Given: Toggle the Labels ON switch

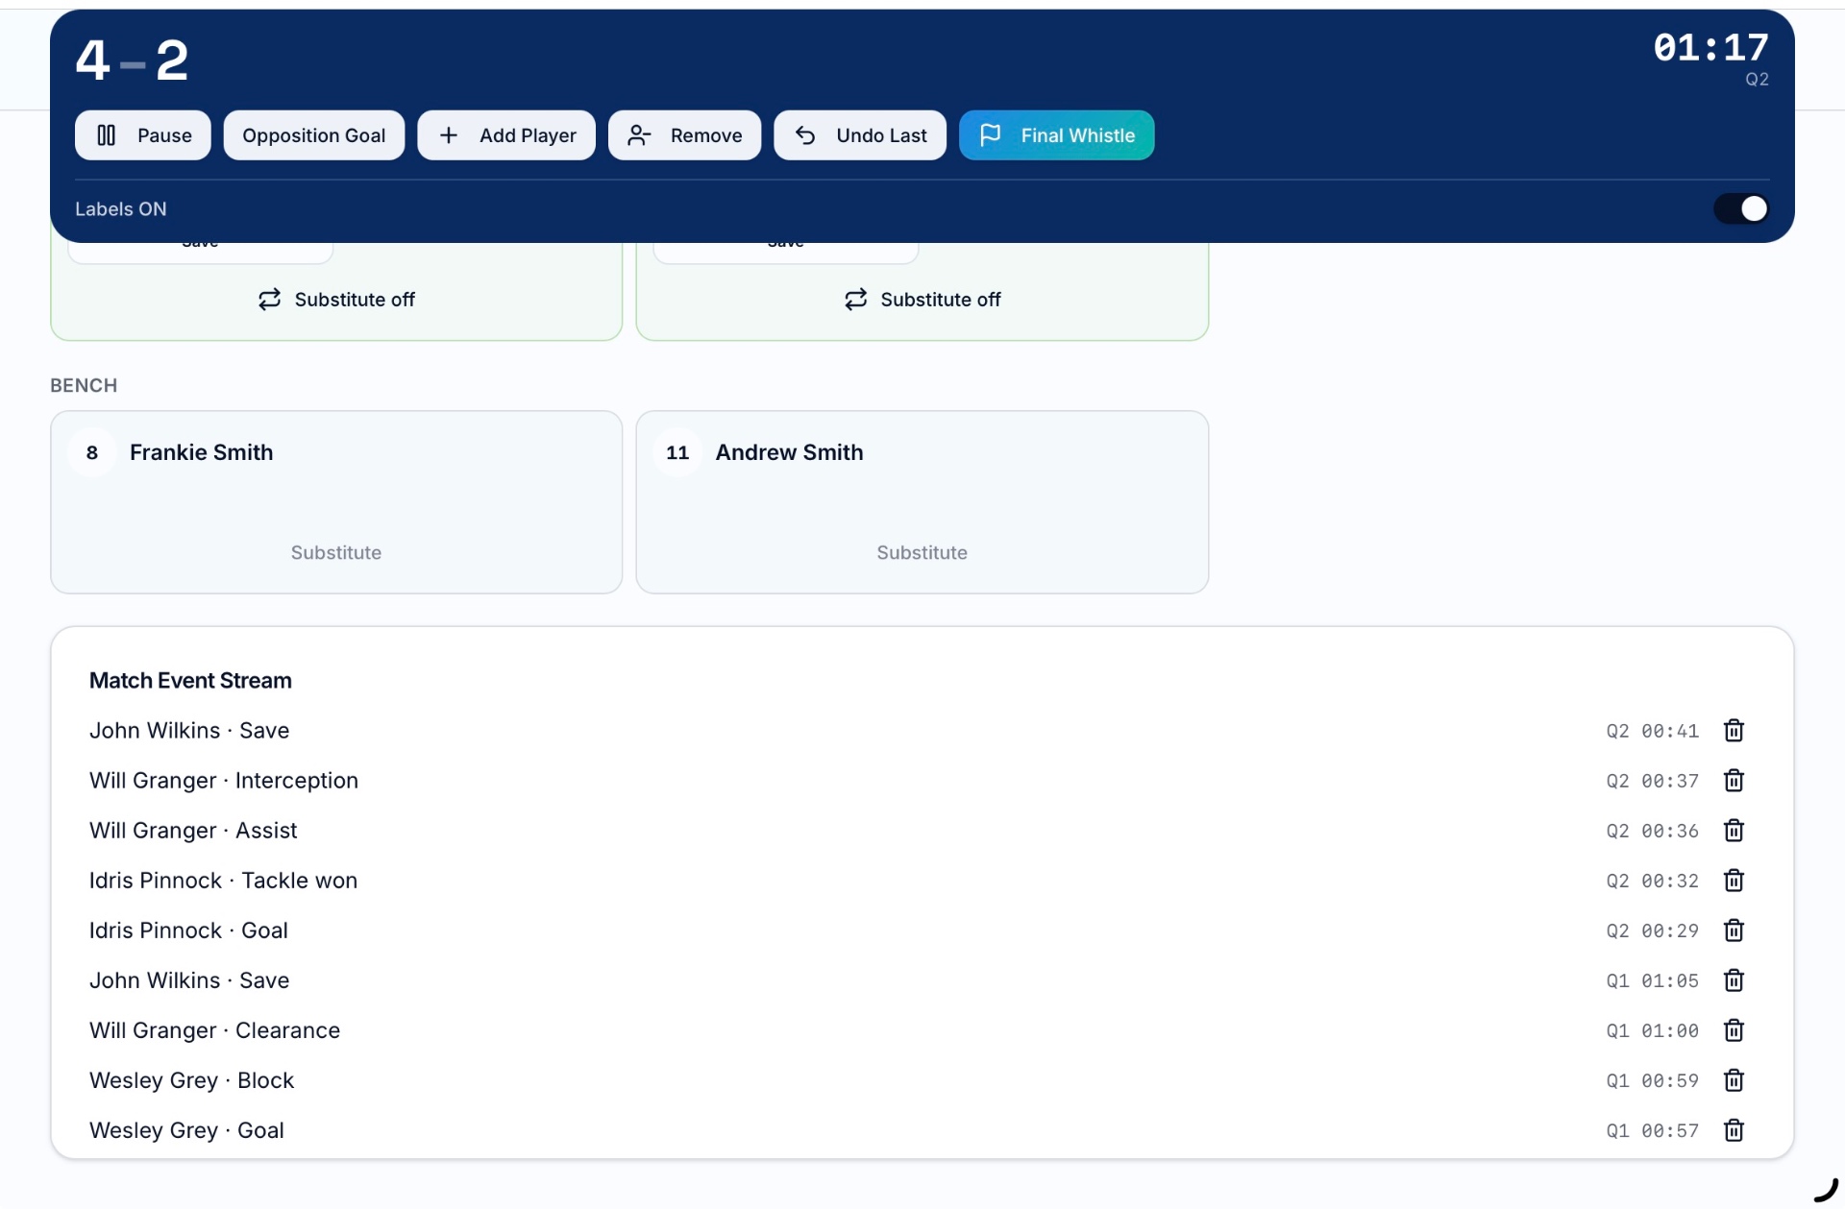Looking at the screenshot, I should tap(1741, 208).
